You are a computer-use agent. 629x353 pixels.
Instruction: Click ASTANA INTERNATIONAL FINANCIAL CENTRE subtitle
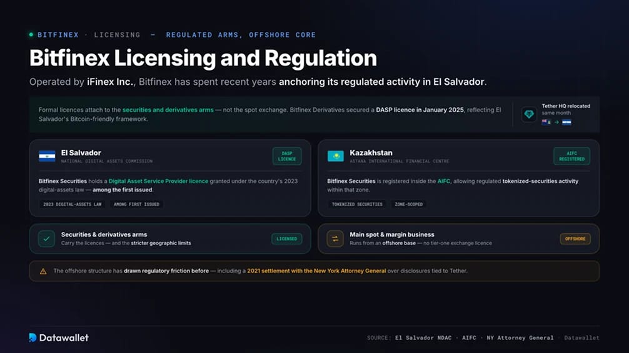[399, 162]
